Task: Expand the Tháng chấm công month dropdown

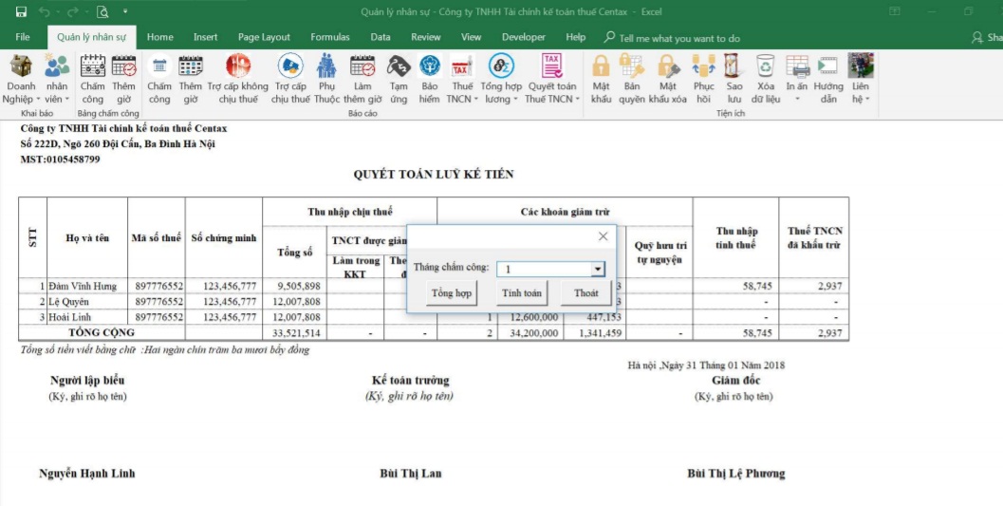Action: (598, 270)
